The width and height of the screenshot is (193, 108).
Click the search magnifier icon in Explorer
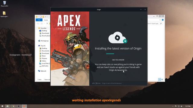point(161,23)
